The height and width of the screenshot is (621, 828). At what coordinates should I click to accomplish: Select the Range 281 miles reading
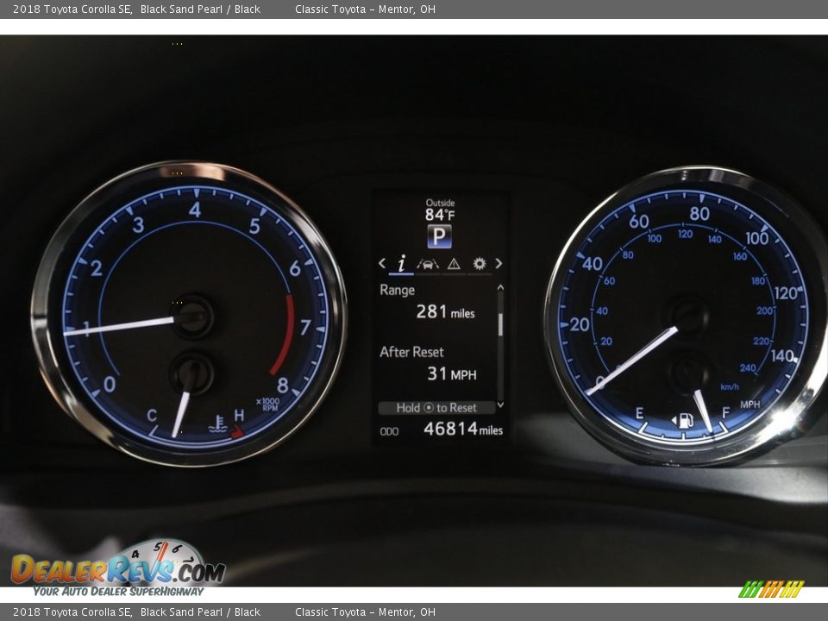(444, 311)
